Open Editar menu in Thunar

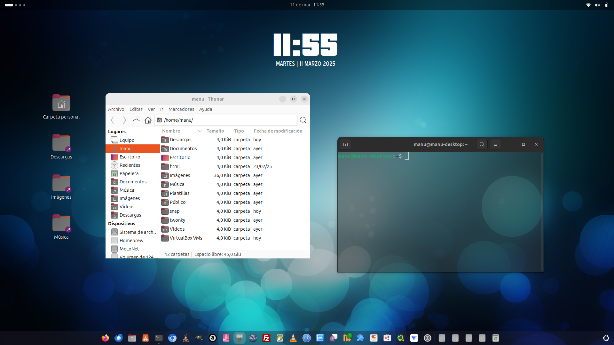coord(136,109)
